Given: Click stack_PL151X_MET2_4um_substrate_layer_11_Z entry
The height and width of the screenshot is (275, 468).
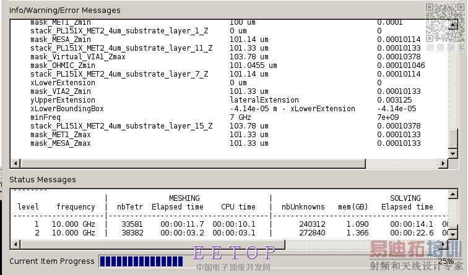Looking at the screenshot, I should click(121, 48).
